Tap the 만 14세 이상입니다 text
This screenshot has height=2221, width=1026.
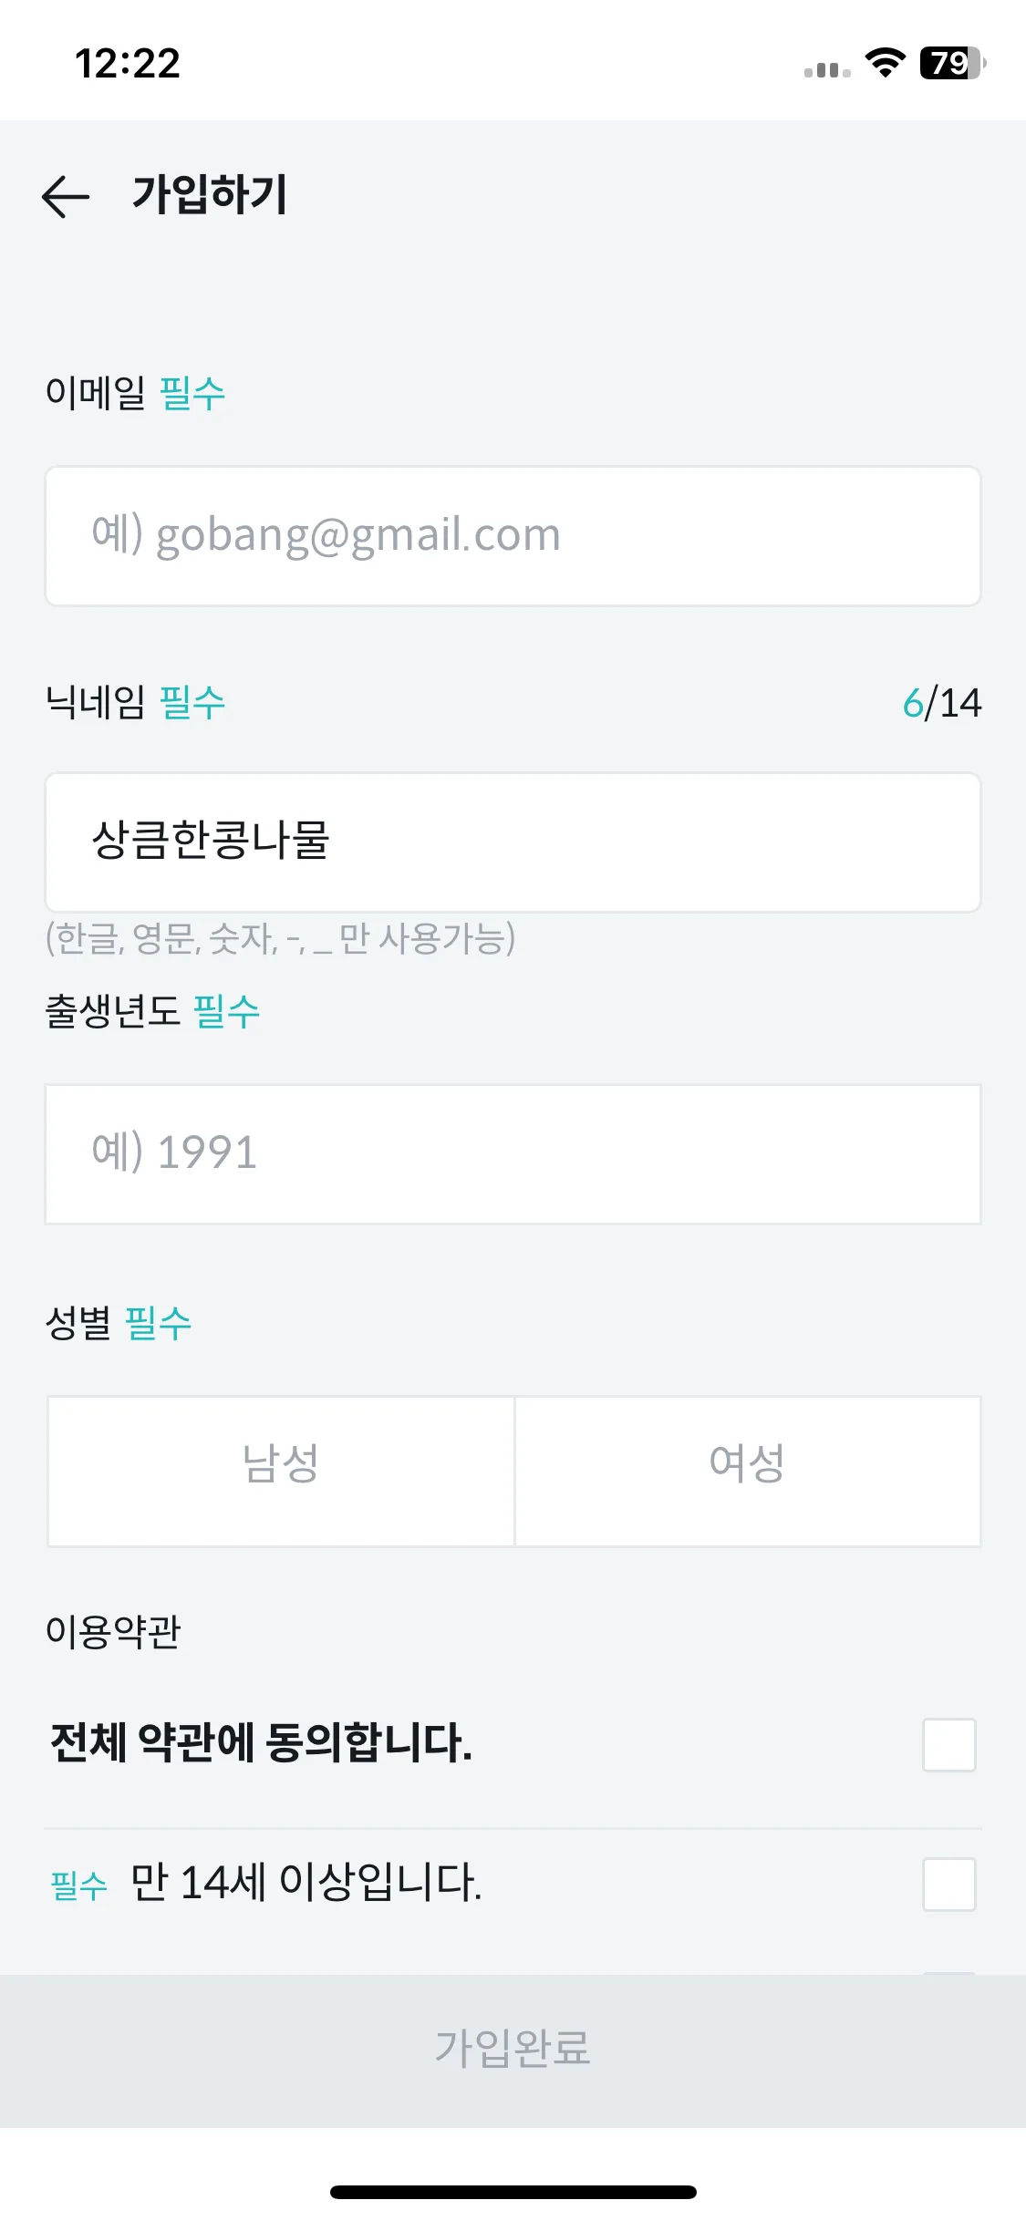306,1883
